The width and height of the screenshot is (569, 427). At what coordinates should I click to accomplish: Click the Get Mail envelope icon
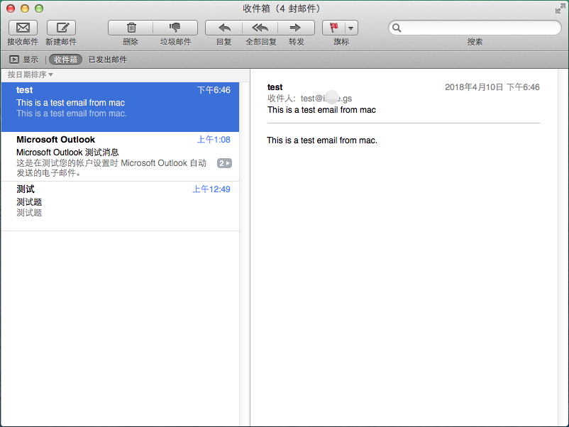coord(23,28)
